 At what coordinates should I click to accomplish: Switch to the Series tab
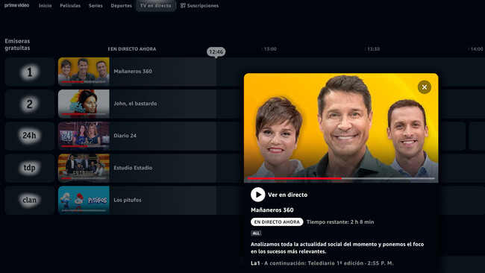(96, 5)
